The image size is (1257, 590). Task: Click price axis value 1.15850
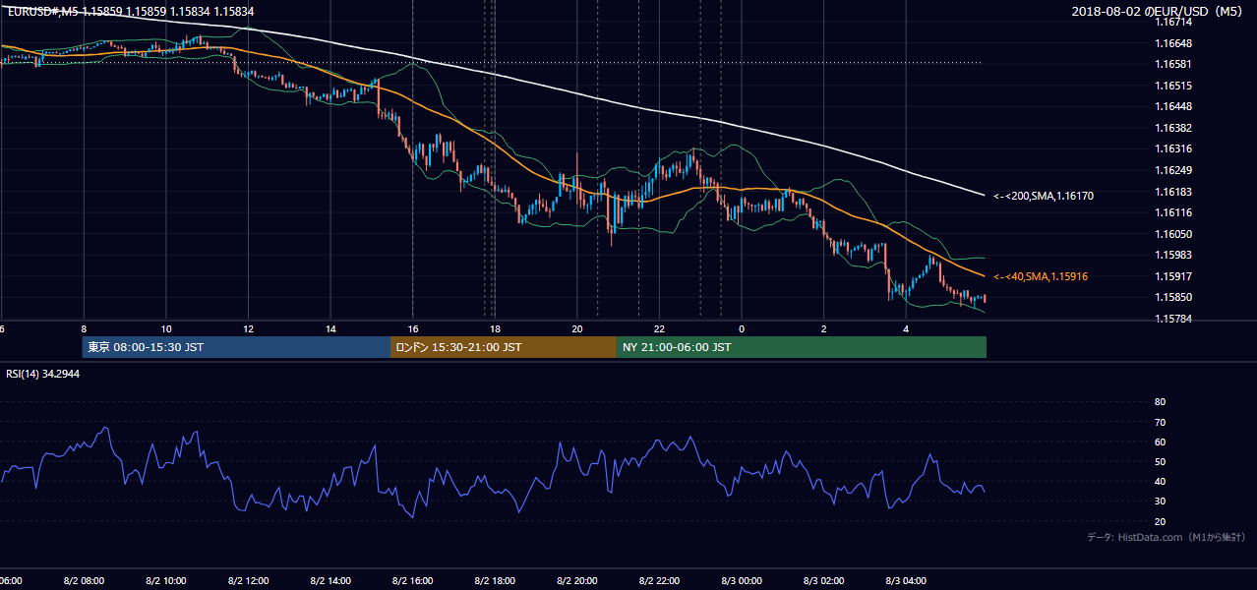tap(1172, 297)
